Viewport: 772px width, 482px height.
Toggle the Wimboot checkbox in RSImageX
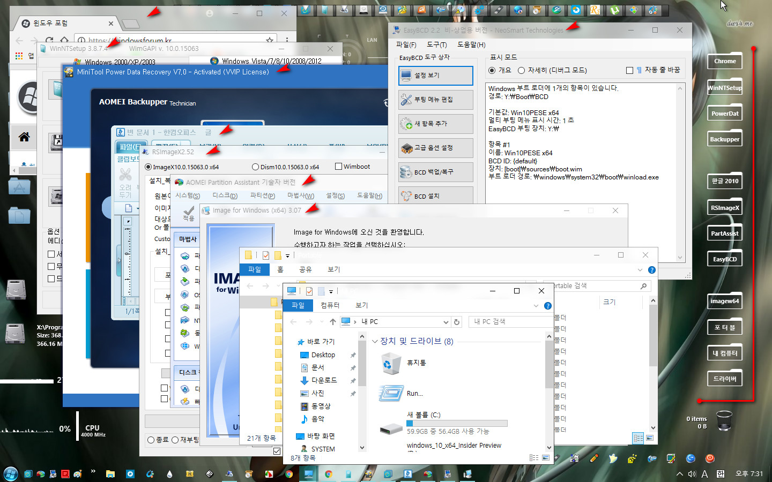[x=338, y=166]
